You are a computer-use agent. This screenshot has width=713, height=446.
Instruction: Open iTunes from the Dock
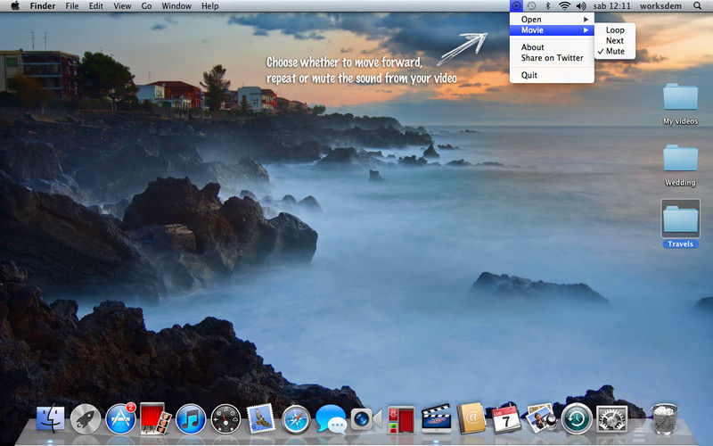[191, 418]
